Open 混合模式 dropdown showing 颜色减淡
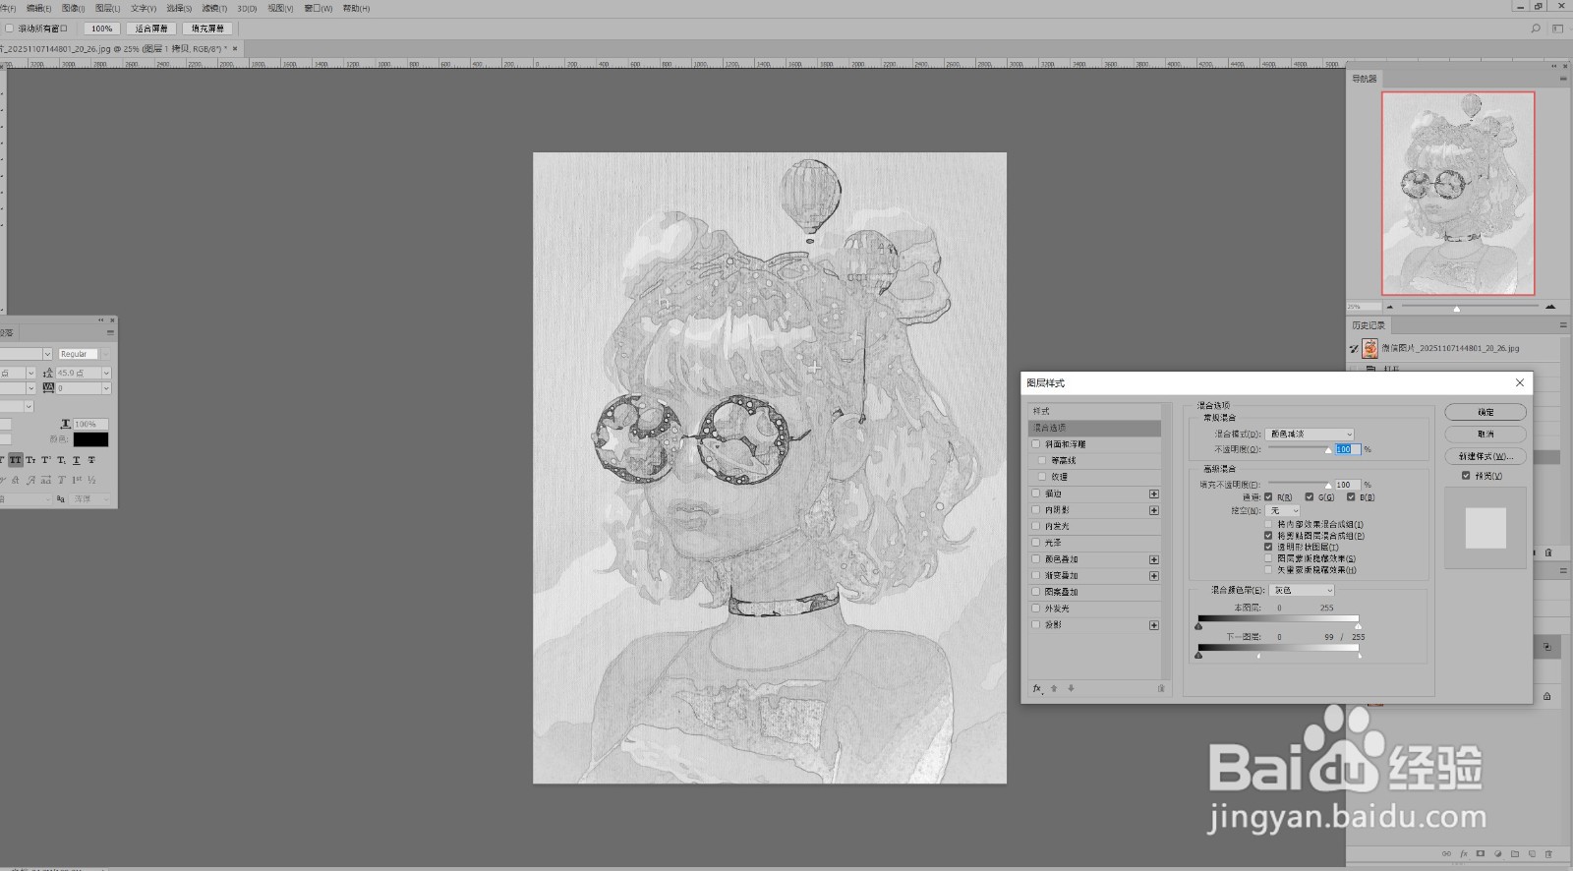 tap(1310, 434)
